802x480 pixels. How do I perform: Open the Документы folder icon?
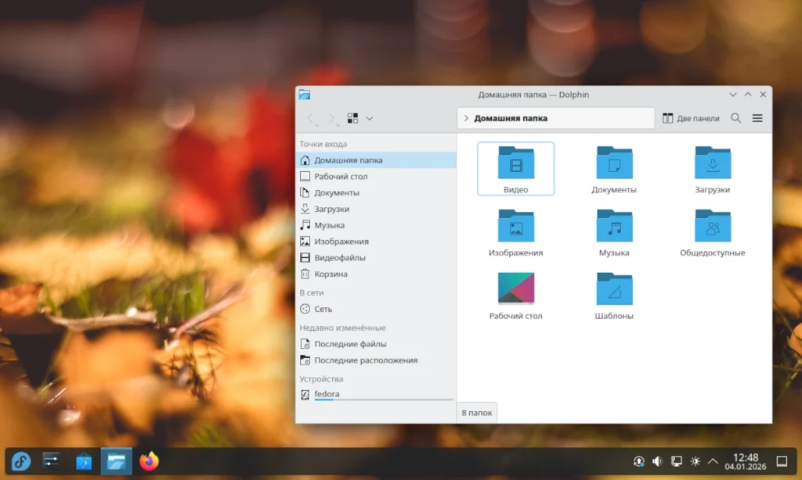pyautogui.click(x=614, y=163)
